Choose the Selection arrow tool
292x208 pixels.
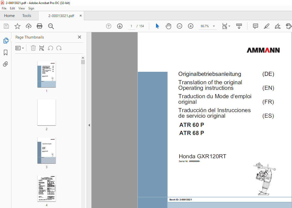pyautogui.click(x=157, y=26)
